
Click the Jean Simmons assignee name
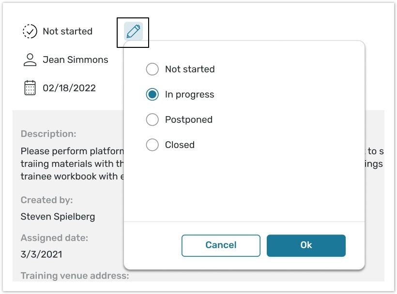click(75, 60)
